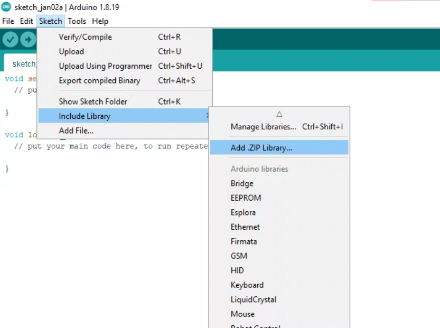Include the EEPROM library
The height and width of the screenshot is (328, 440).
click(246, 198)
